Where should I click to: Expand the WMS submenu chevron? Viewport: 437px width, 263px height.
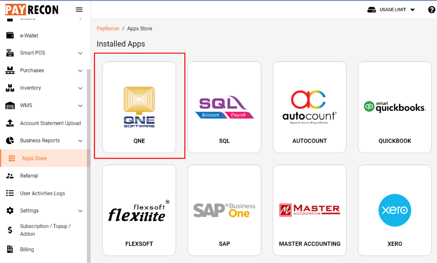pos(80,106)
